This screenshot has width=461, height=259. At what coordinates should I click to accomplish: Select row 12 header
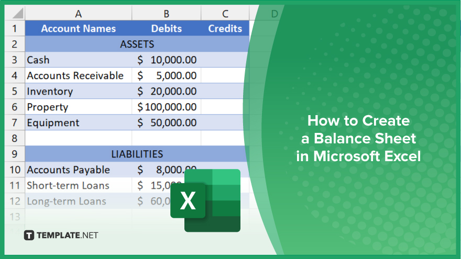(15, 201)
